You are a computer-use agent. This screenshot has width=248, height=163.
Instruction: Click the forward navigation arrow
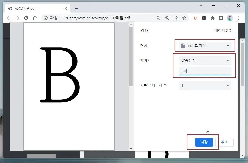pos(17,18)
